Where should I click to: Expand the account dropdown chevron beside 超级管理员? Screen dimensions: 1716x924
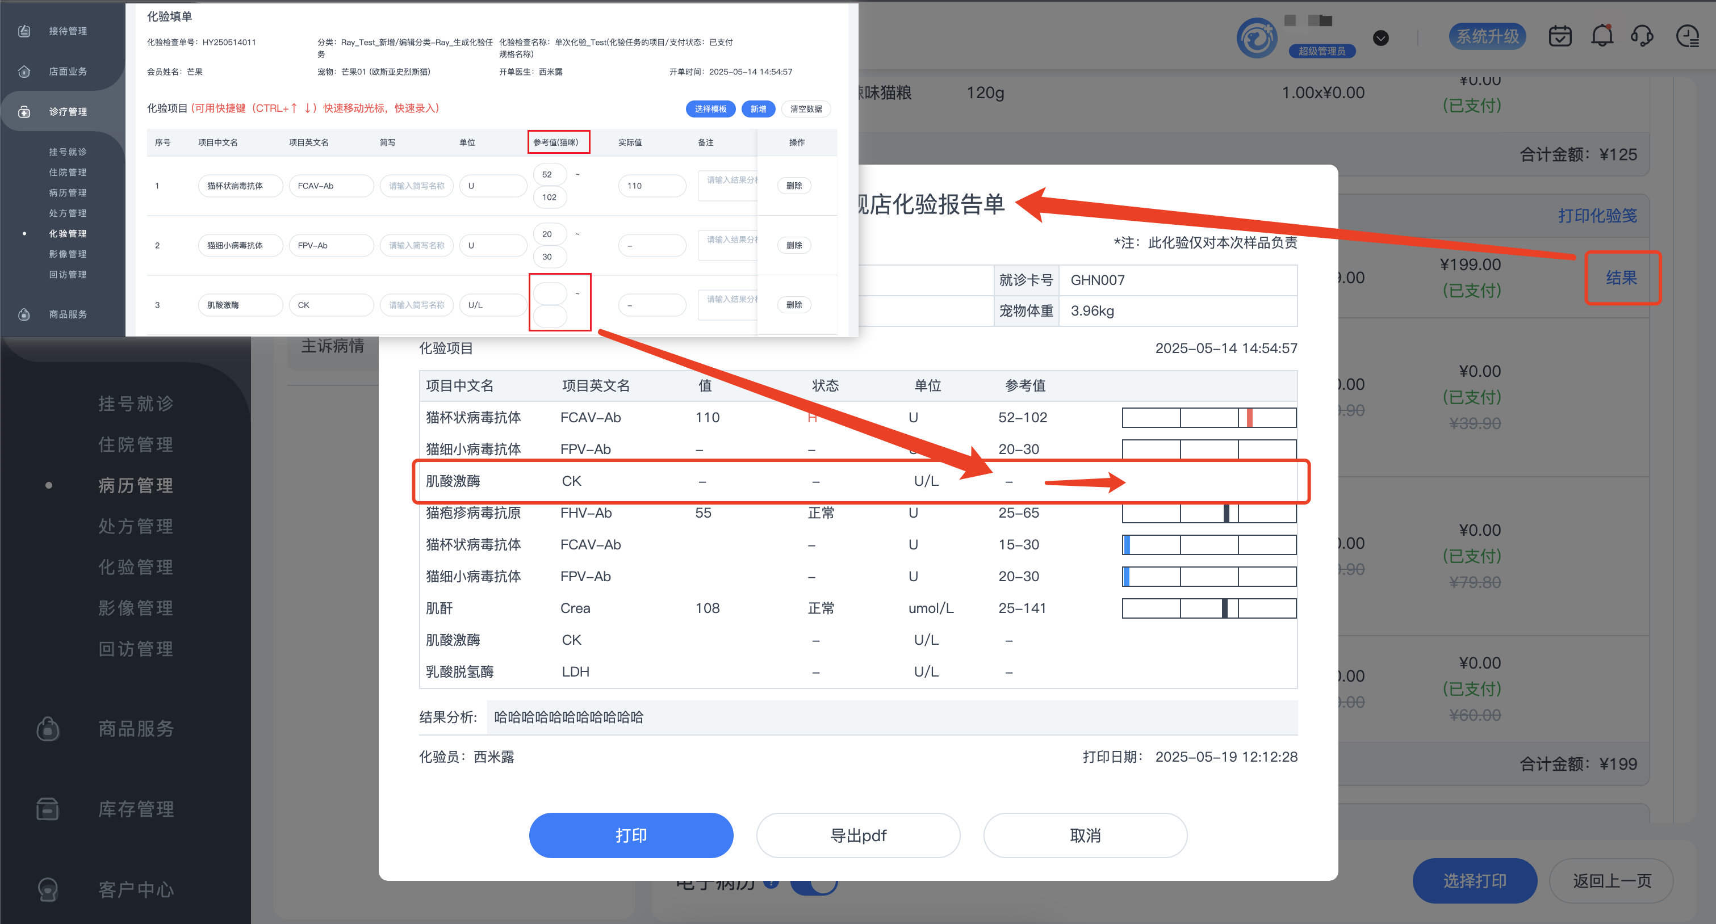point(1381,38)
